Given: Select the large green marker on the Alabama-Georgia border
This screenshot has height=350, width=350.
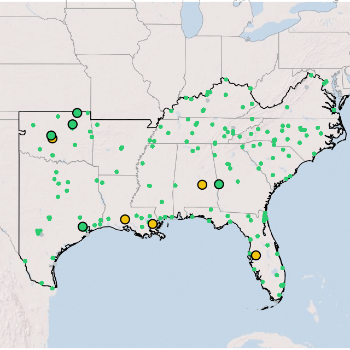Looking at the screenshot, I should click(219, 184).
